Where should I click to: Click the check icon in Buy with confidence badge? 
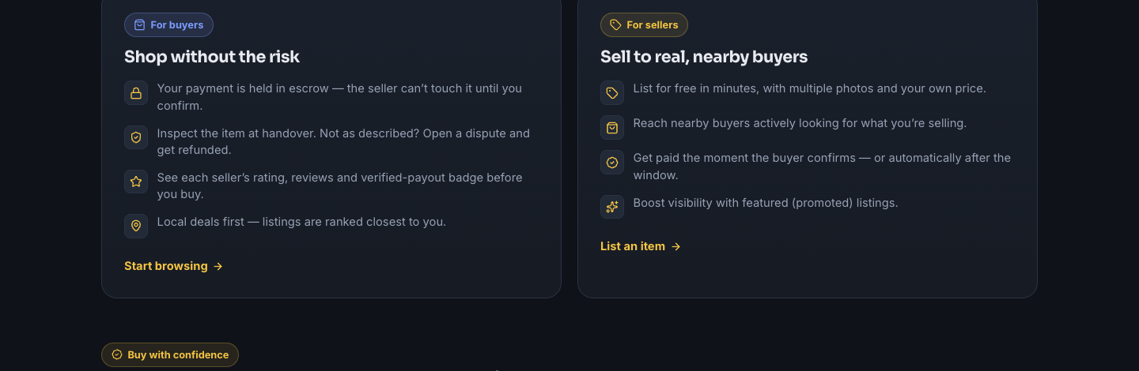coord(117,355)
